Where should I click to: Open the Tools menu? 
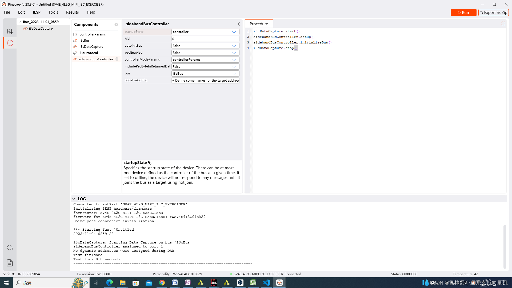tap(53, 12)
